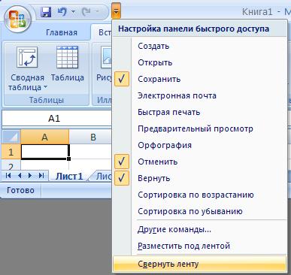
Task: Click the Select All corner triangle
Action: (11, 137)
